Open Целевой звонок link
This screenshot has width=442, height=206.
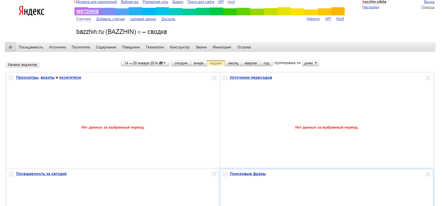143,19
